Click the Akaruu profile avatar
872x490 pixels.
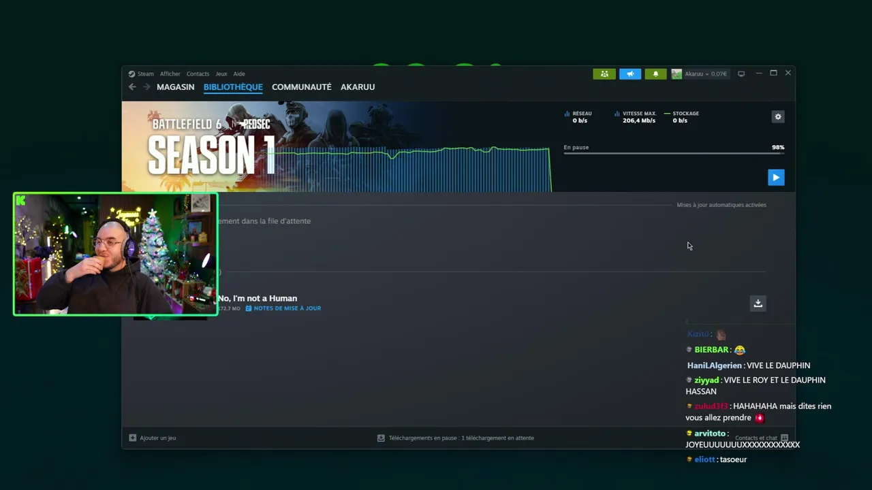[676, 73]
